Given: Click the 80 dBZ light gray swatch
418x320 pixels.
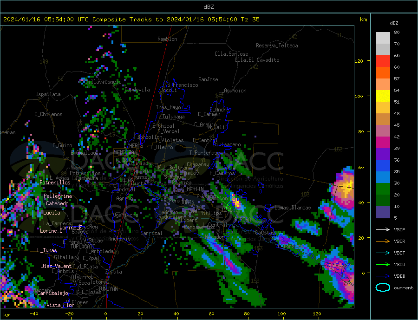Looking at the screenshot, I should [383, 38].
